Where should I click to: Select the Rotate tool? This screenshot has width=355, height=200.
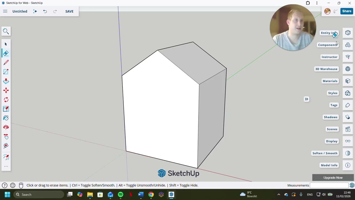6,100
